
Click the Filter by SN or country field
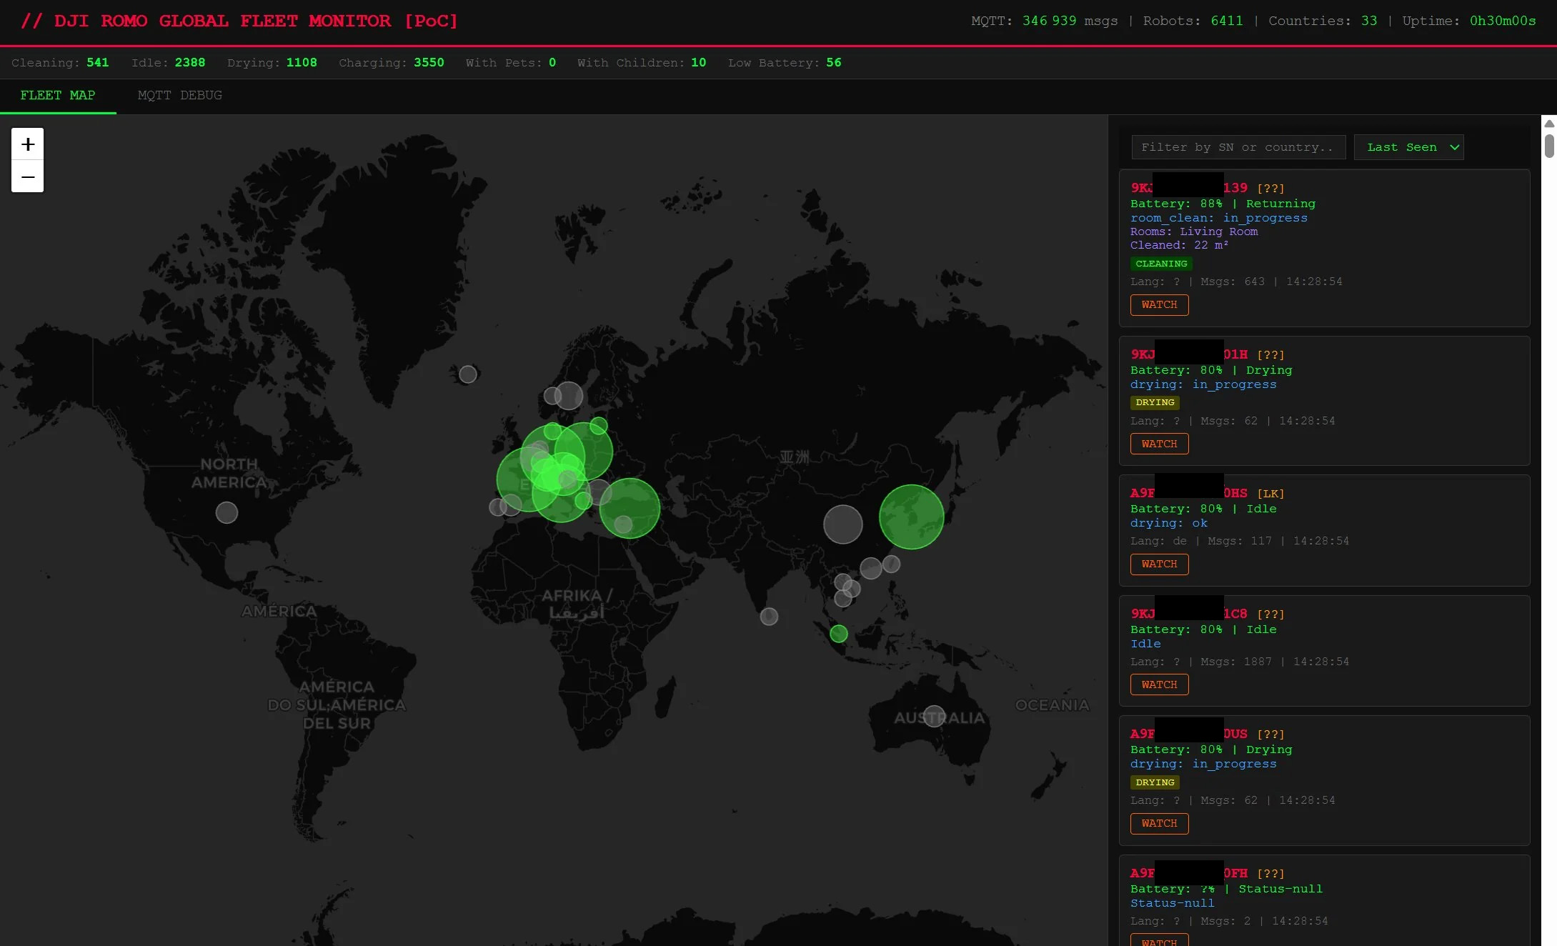point(1238,147)
